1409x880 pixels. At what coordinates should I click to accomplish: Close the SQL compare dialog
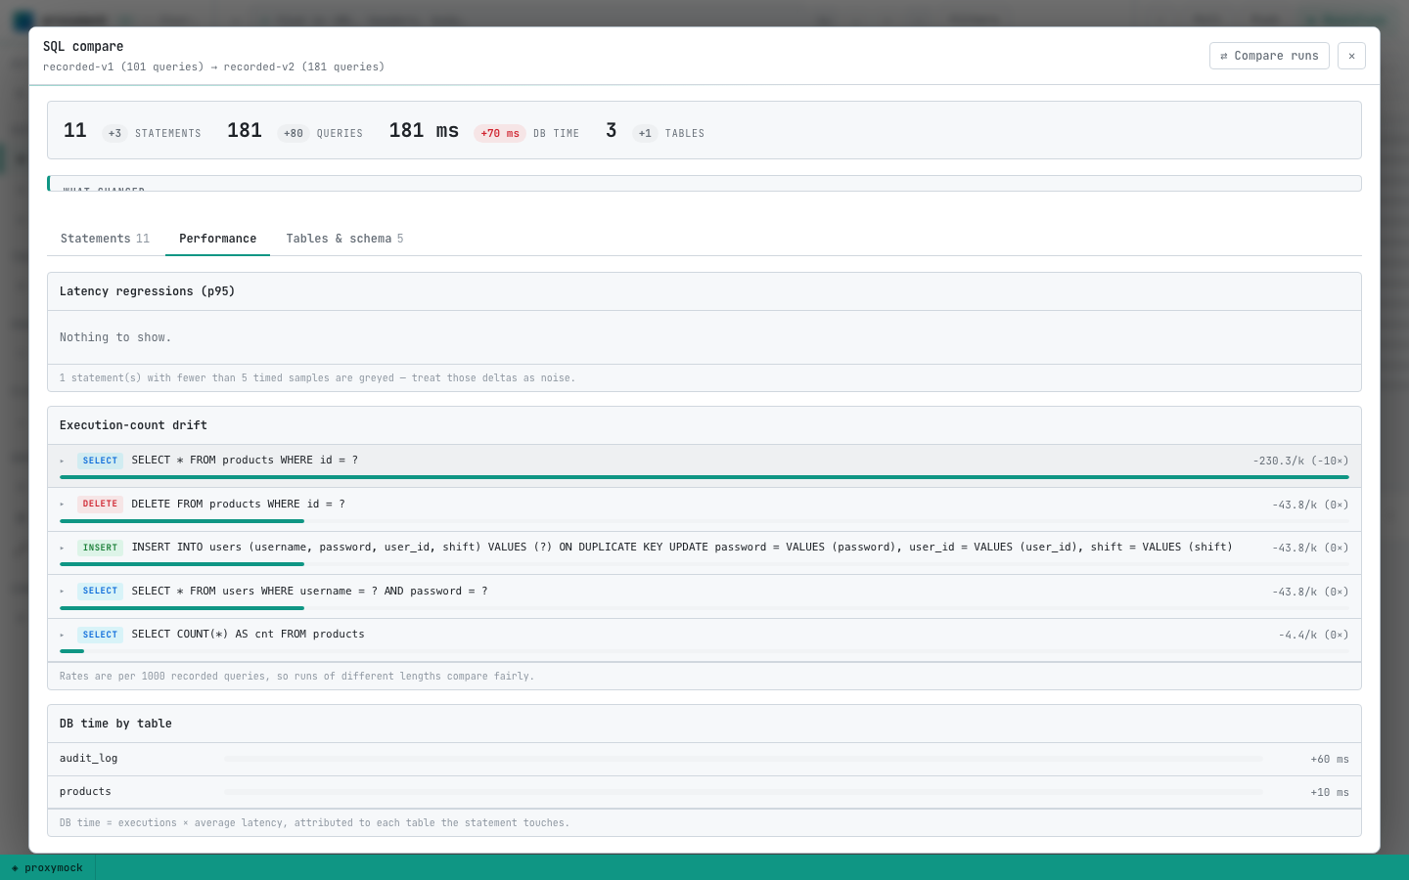pos(1351,56)
